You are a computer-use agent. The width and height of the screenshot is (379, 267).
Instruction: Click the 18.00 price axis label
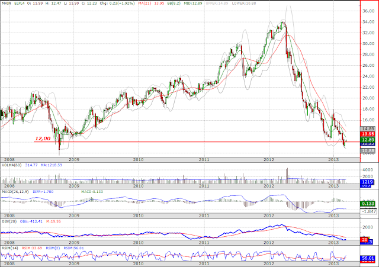coord(368,109)
